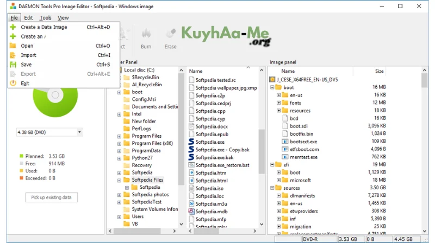
Task: Click the Open folder icon in File menu
Action: tap(13, 46)
